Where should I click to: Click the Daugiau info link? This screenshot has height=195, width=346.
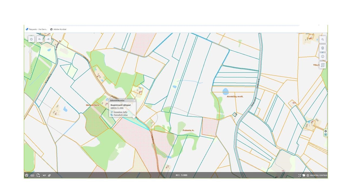pyautogui.click(x=120, y=112)
